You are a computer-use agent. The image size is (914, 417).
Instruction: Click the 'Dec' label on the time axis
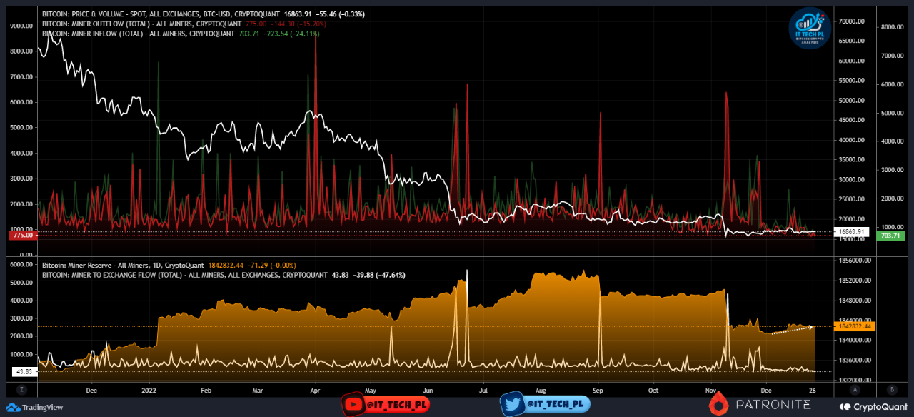tap(91, 391)
